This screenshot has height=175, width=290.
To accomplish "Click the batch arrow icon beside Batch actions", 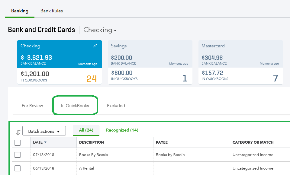I will (x=18, y=132).
